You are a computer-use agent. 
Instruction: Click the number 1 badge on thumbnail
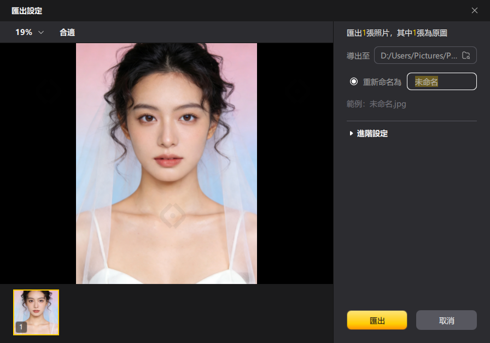pyautogui.click(x=21, y=327)
